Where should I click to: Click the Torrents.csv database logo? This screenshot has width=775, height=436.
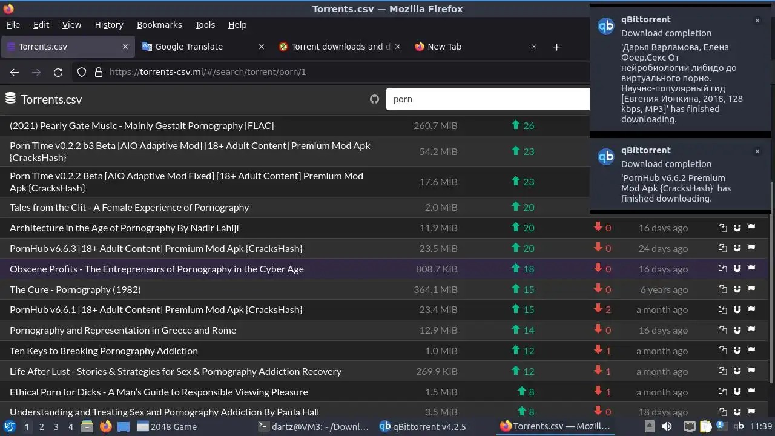[10, 99]
